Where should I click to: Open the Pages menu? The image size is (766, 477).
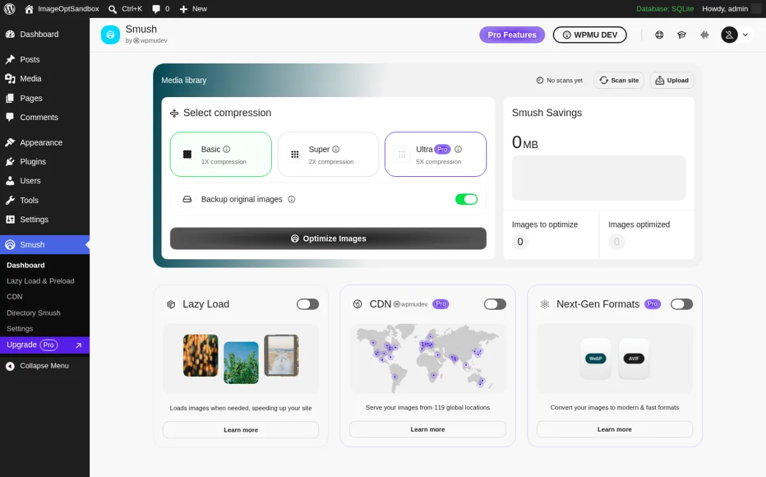[45, 98]
